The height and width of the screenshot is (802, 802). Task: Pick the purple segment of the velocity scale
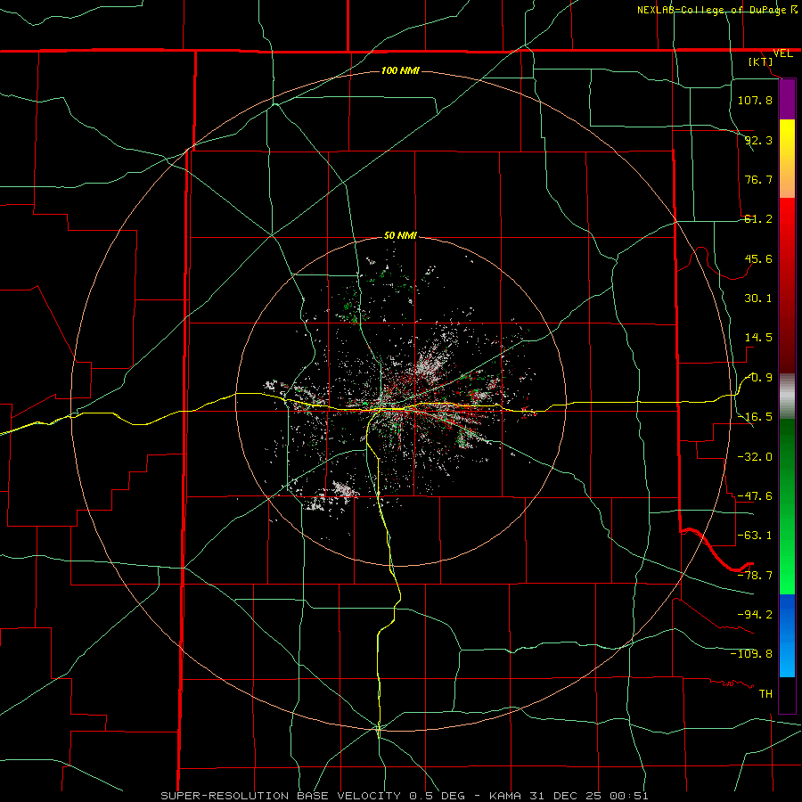787,100
